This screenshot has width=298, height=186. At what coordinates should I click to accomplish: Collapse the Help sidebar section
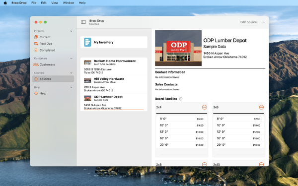(71, 87)
